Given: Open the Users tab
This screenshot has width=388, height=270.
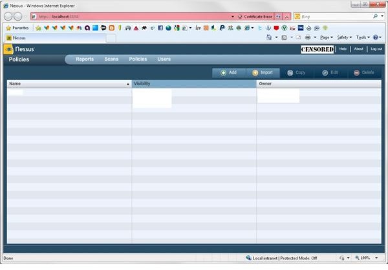Looking at the screenshot, I should pos(164,59).
